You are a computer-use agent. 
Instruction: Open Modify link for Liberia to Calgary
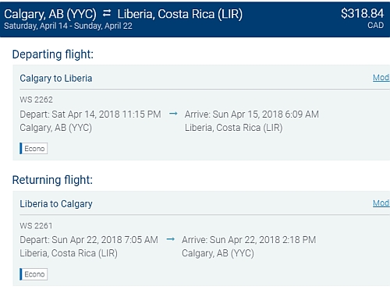381,203
